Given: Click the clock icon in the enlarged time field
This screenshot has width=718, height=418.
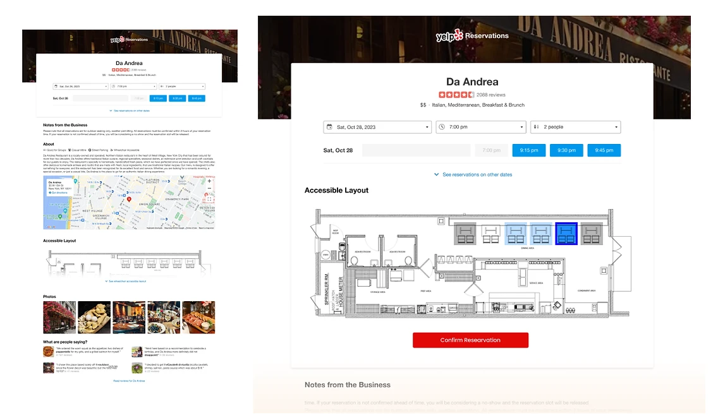Looking at the screenshot, I should click(442, 127).
